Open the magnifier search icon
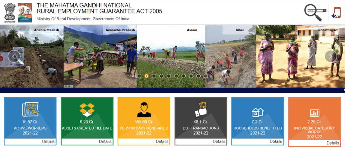This screenshot has height=150, width=345. tap(315, 12)
